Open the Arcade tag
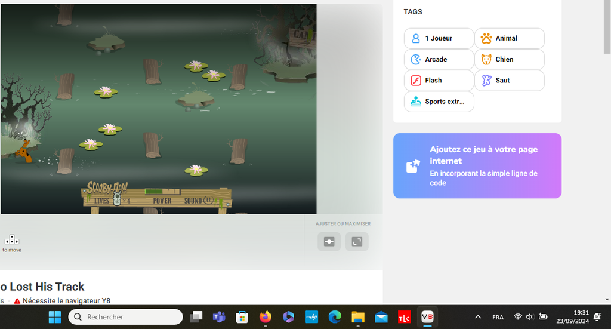Image resolution: width=611 pixels, height=329 pixels. pyautogui.click(x=439, y=60)
